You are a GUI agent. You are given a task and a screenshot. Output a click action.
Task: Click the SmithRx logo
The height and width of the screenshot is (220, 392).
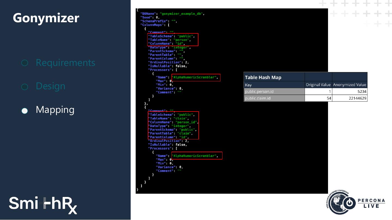[x=43, y=205]
